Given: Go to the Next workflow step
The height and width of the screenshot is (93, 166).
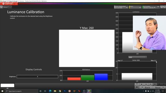Looking at the screenshot, I should [x=159, y=88].
